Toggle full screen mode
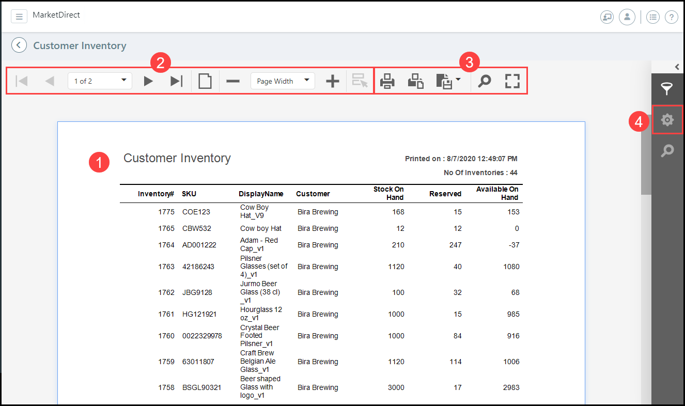The image size is (685, 406). pos(512,81)
